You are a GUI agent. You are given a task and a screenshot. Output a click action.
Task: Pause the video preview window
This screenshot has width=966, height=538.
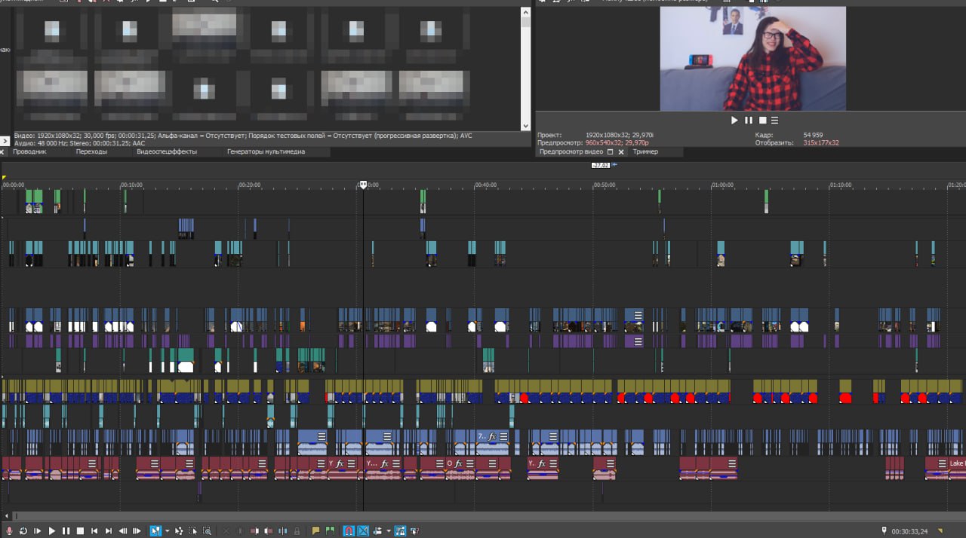(749, 121)
